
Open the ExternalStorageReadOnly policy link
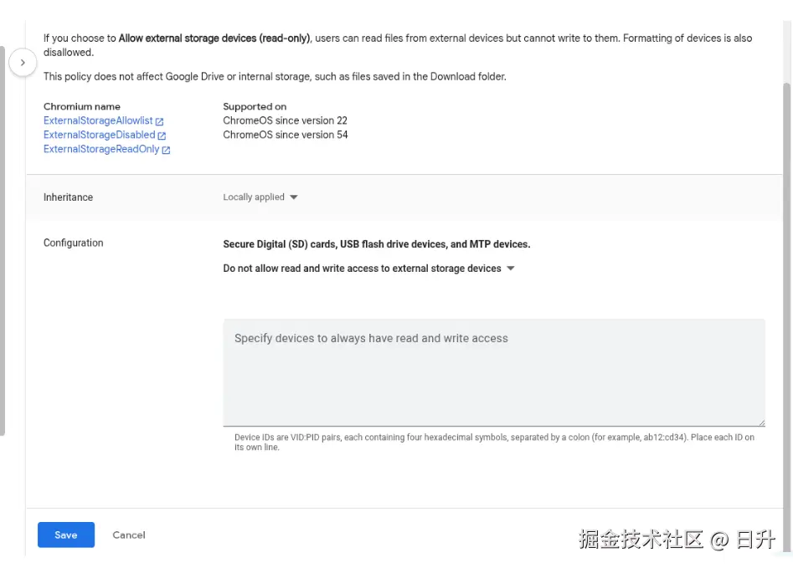(100, 149)
